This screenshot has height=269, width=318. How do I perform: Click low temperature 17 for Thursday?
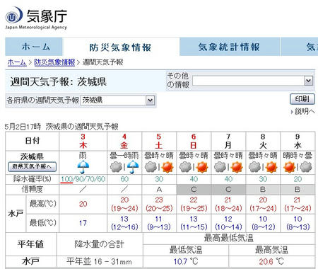click(83, 223)
